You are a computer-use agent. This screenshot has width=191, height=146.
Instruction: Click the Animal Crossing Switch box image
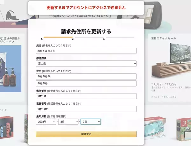point(184,129)
